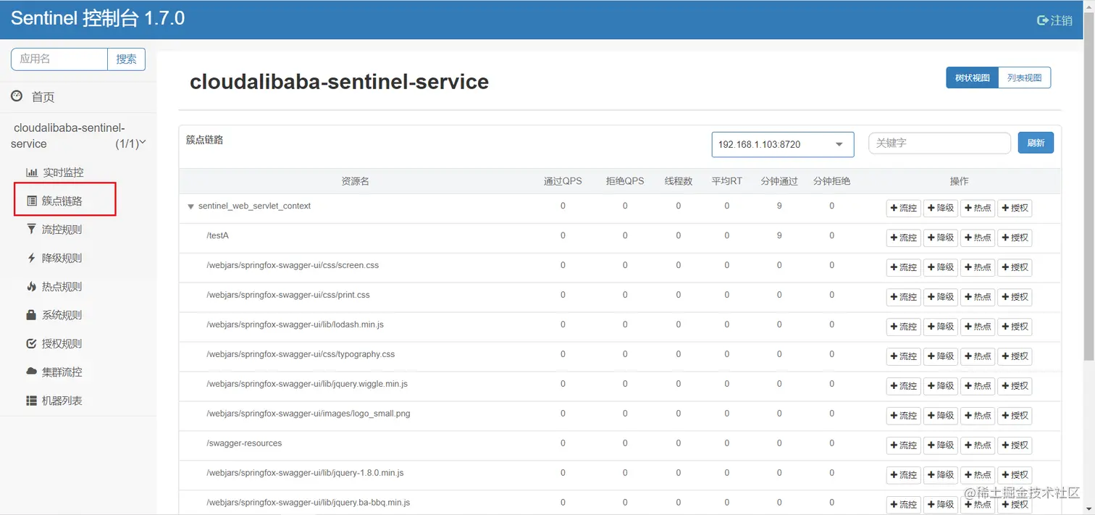Screen dimensions: 1095x515
Task: Collapse the cloudalibaba-sentinel-service sidebar app menu
Action: point(142,143)
